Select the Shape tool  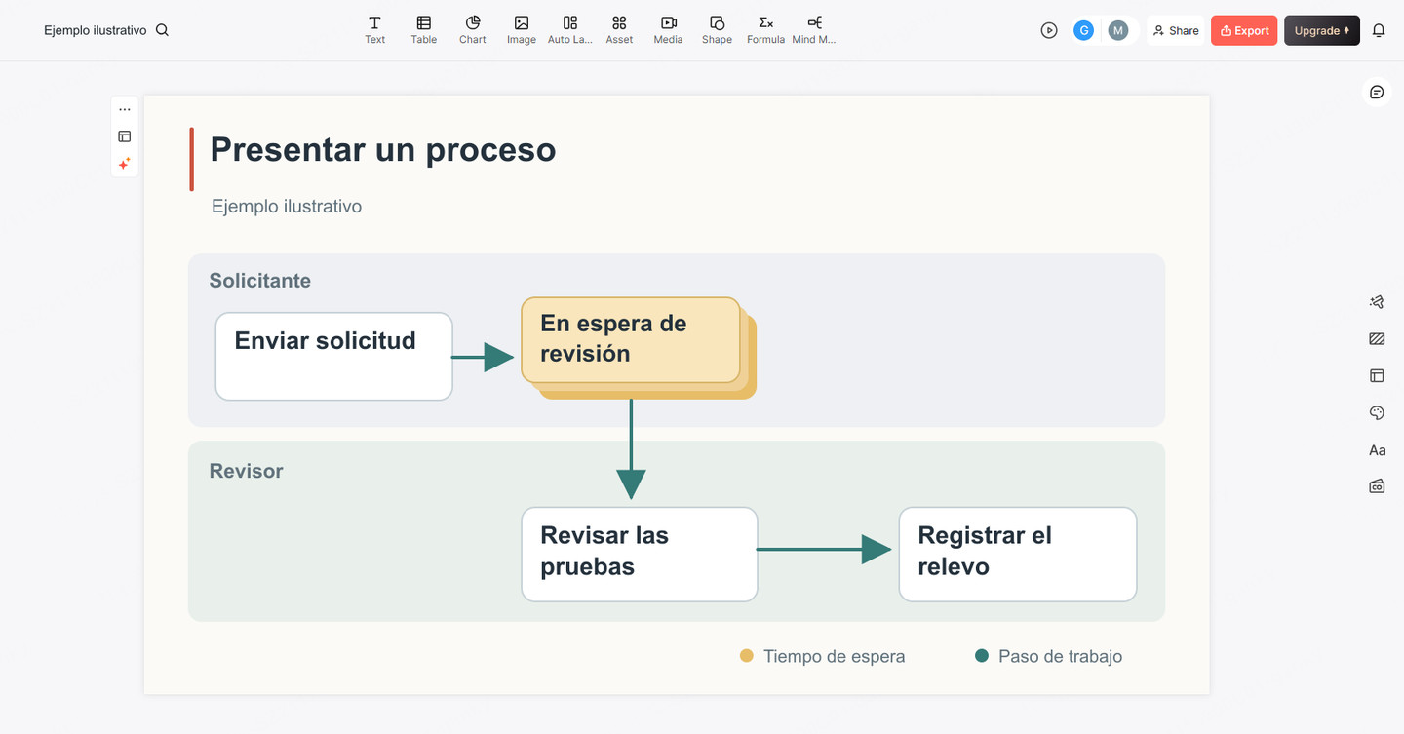point(717,29)
